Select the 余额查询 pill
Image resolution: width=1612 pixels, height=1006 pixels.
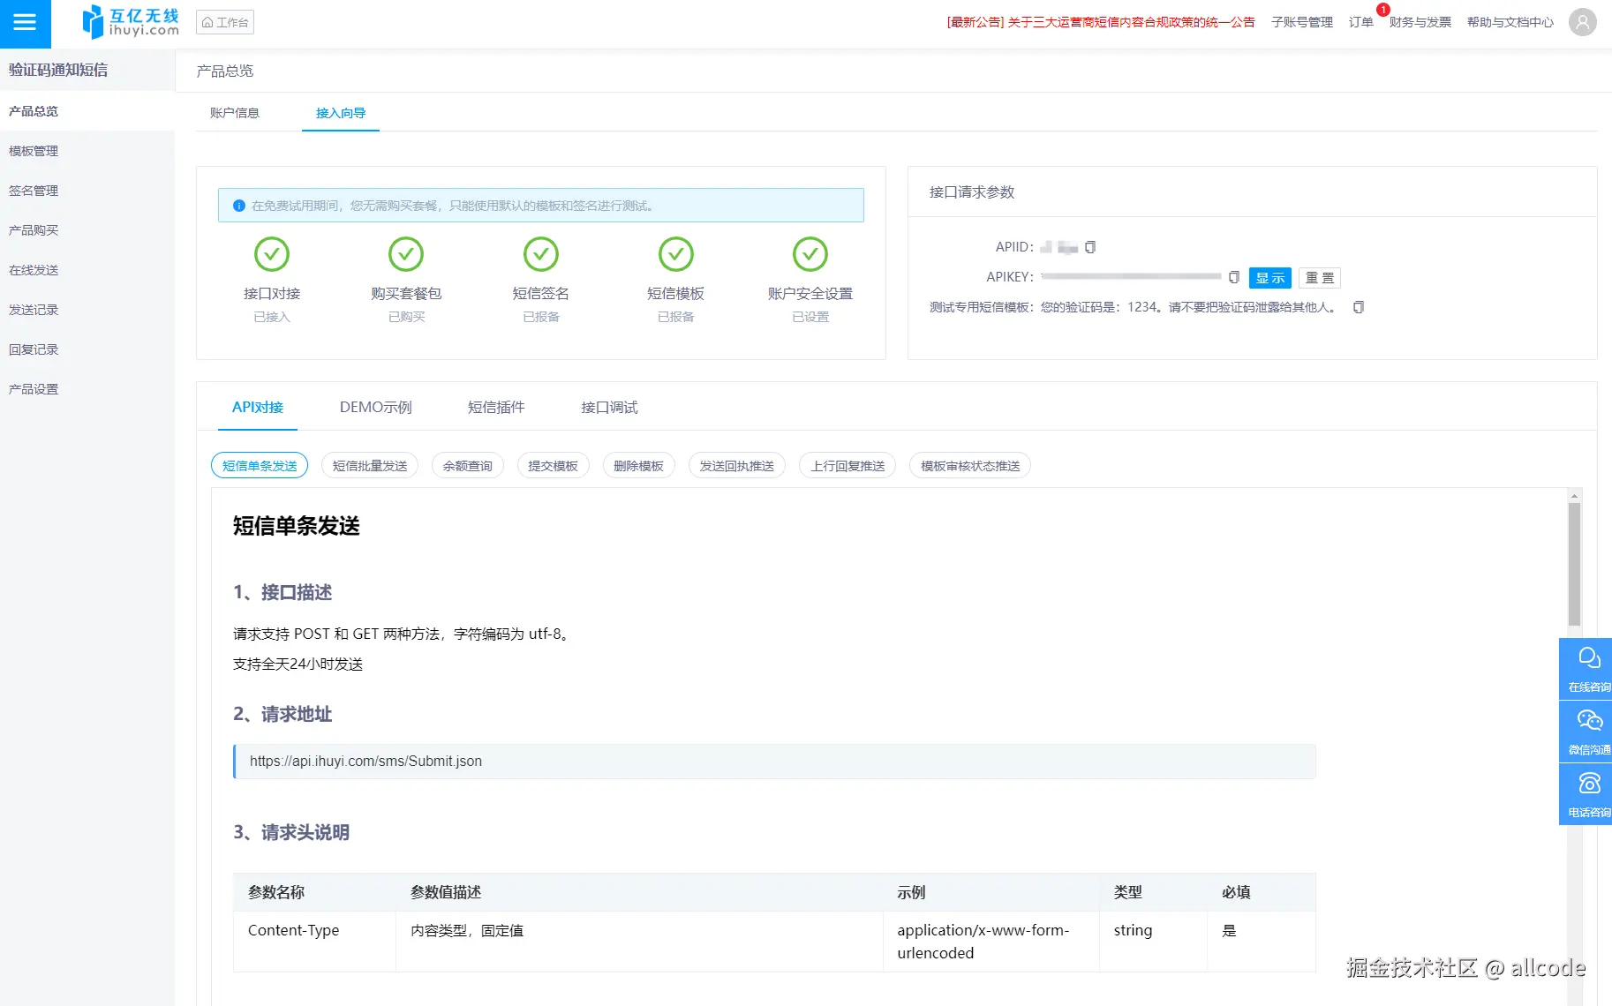click(x=468, y=466)
